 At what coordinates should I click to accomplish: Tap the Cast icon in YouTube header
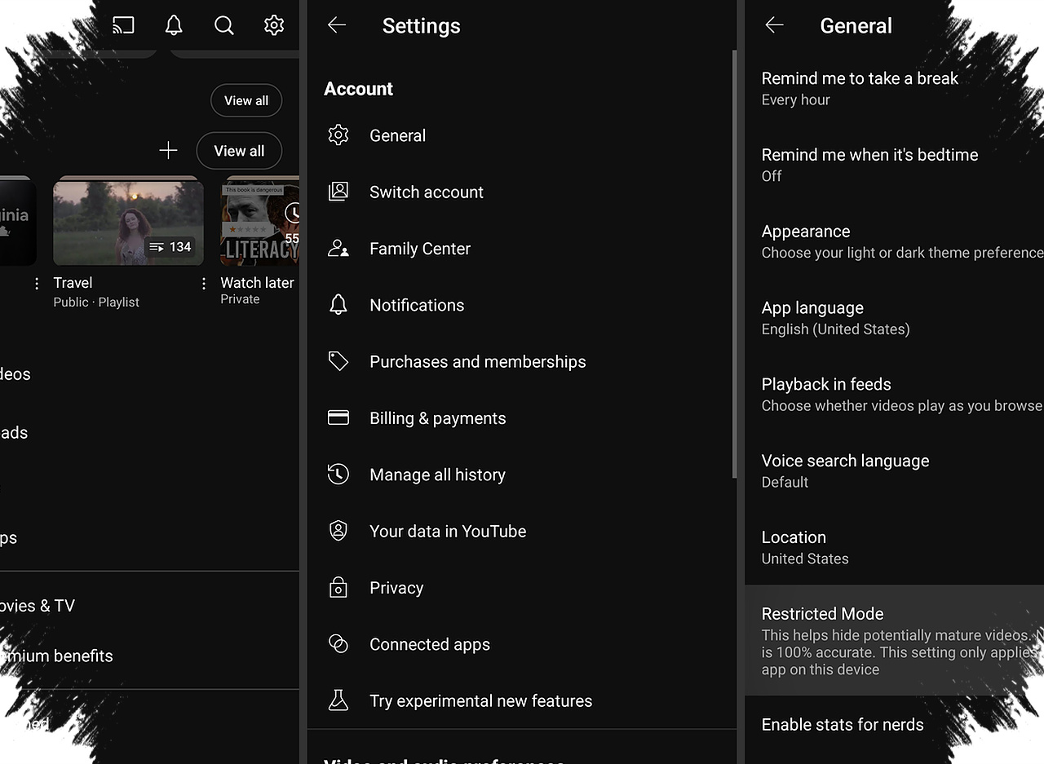(123, 25)
